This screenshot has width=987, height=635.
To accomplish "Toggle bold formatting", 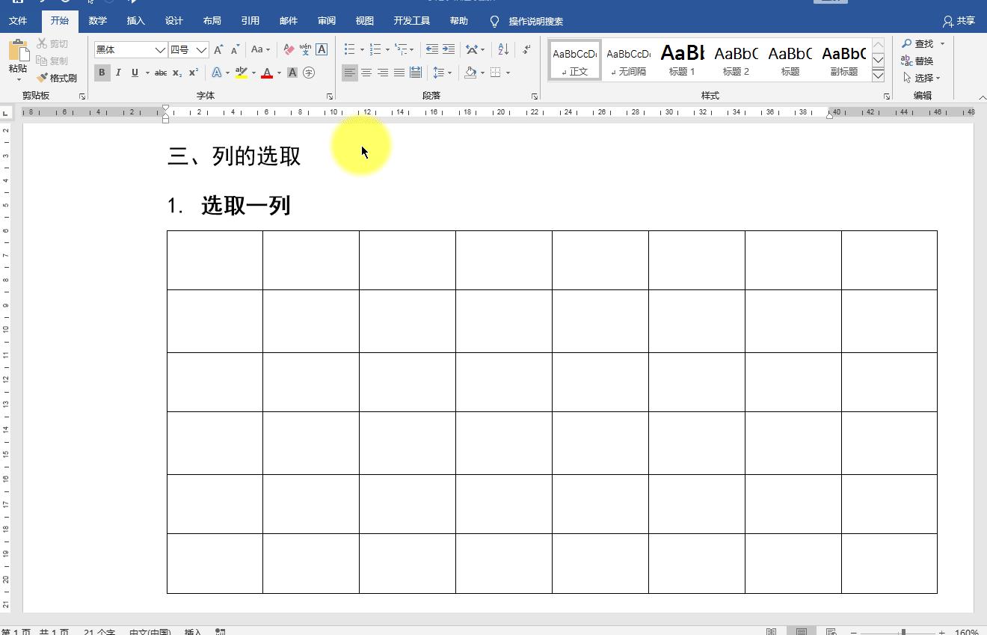I will pyautogui.click(x=102, y=73).
